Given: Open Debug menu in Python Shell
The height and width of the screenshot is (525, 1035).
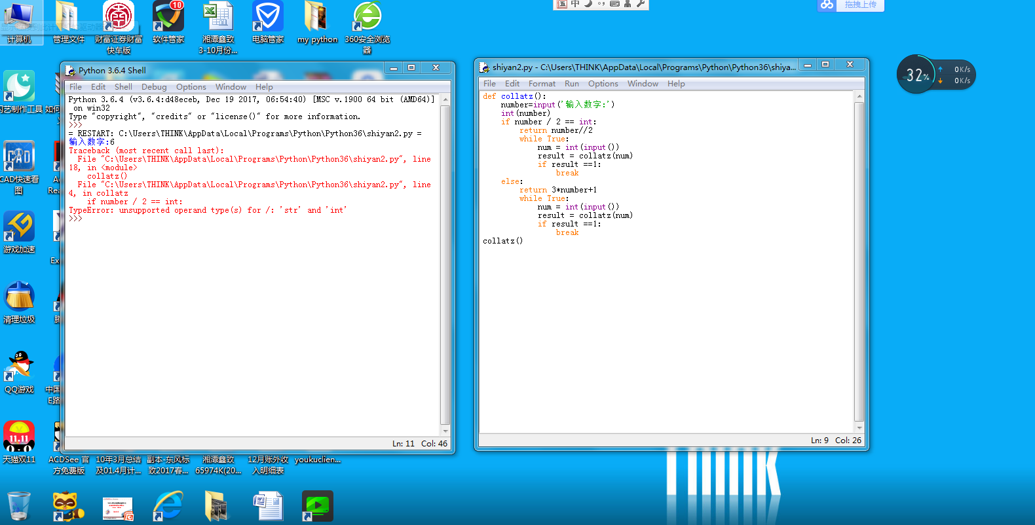Looking at the screenshot, I should click(x=154, y=86).
